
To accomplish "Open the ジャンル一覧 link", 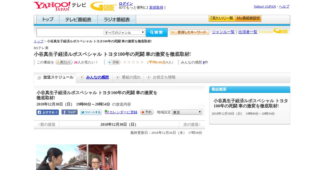I will 223,32.
